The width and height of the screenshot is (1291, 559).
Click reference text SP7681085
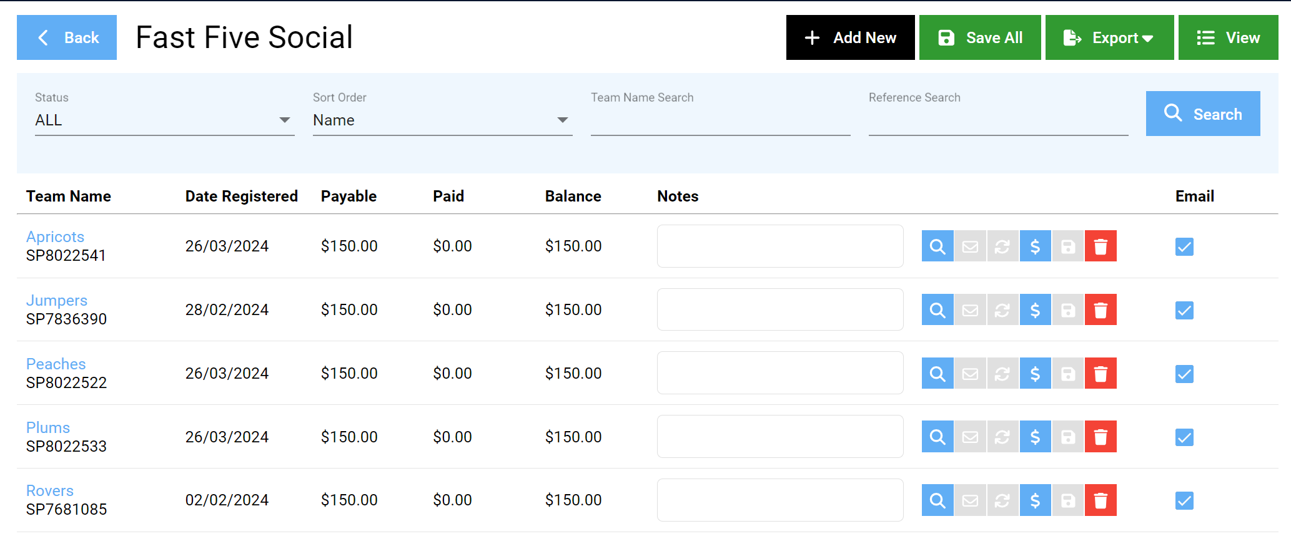(66, 510)
